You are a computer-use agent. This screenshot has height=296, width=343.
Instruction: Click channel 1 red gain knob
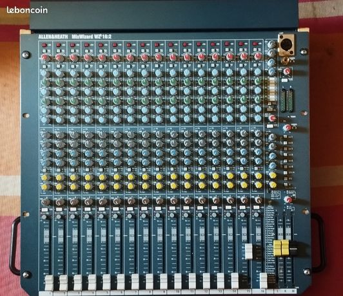pyautogui.click(x=44, y=58)
